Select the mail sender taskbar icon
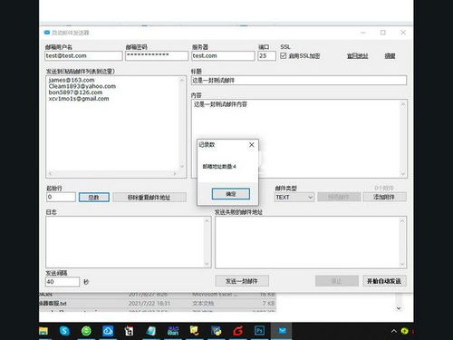The width and height of the screenshot is (453, 340). 282,331
